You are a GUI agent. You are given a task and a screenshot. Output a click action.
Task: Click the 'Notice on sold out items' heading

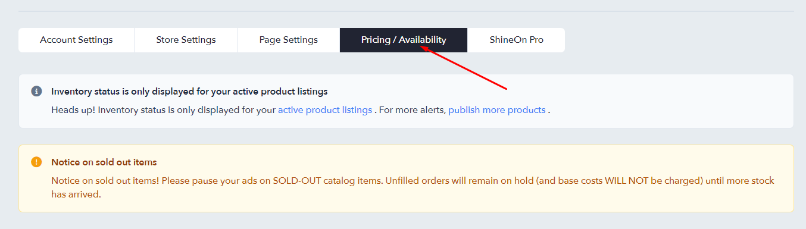point(104,162)
